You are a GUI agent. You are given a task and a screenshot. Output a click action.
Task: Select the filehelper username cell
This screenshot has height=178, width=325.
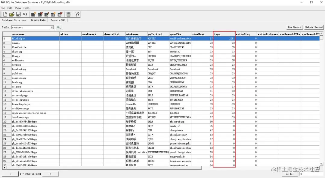pyautogui.click(x=35, y=38)
